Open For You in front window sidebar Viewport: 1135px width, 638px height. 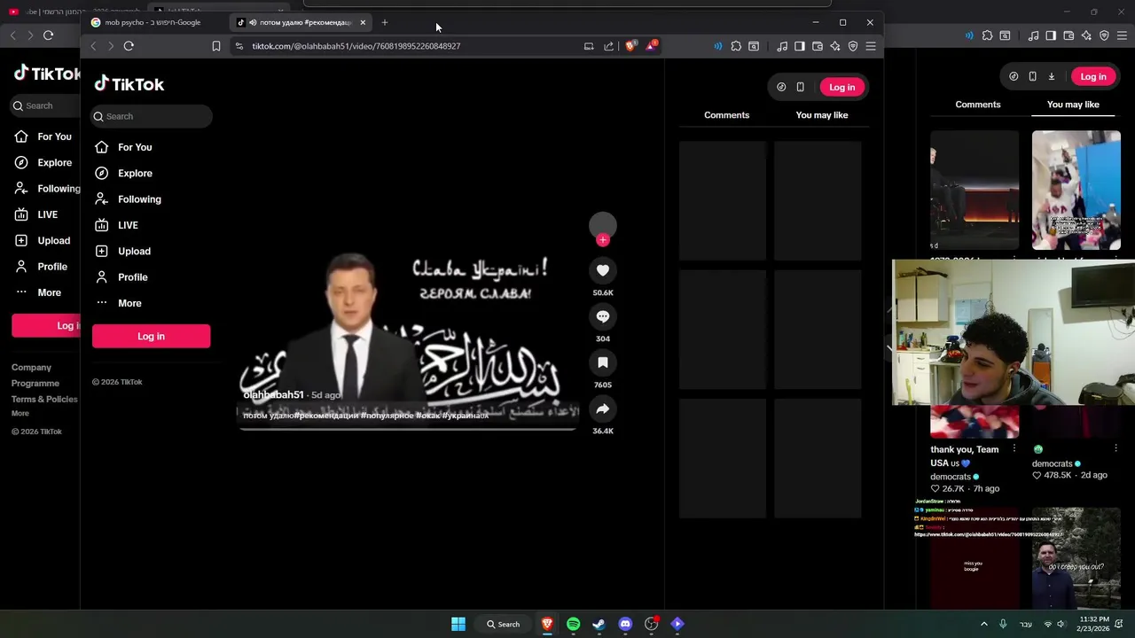coord(135,147)
